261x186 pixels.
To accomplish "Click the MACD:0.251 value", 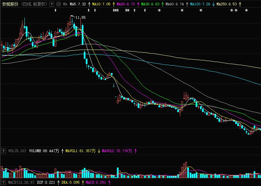I will 96,183.
